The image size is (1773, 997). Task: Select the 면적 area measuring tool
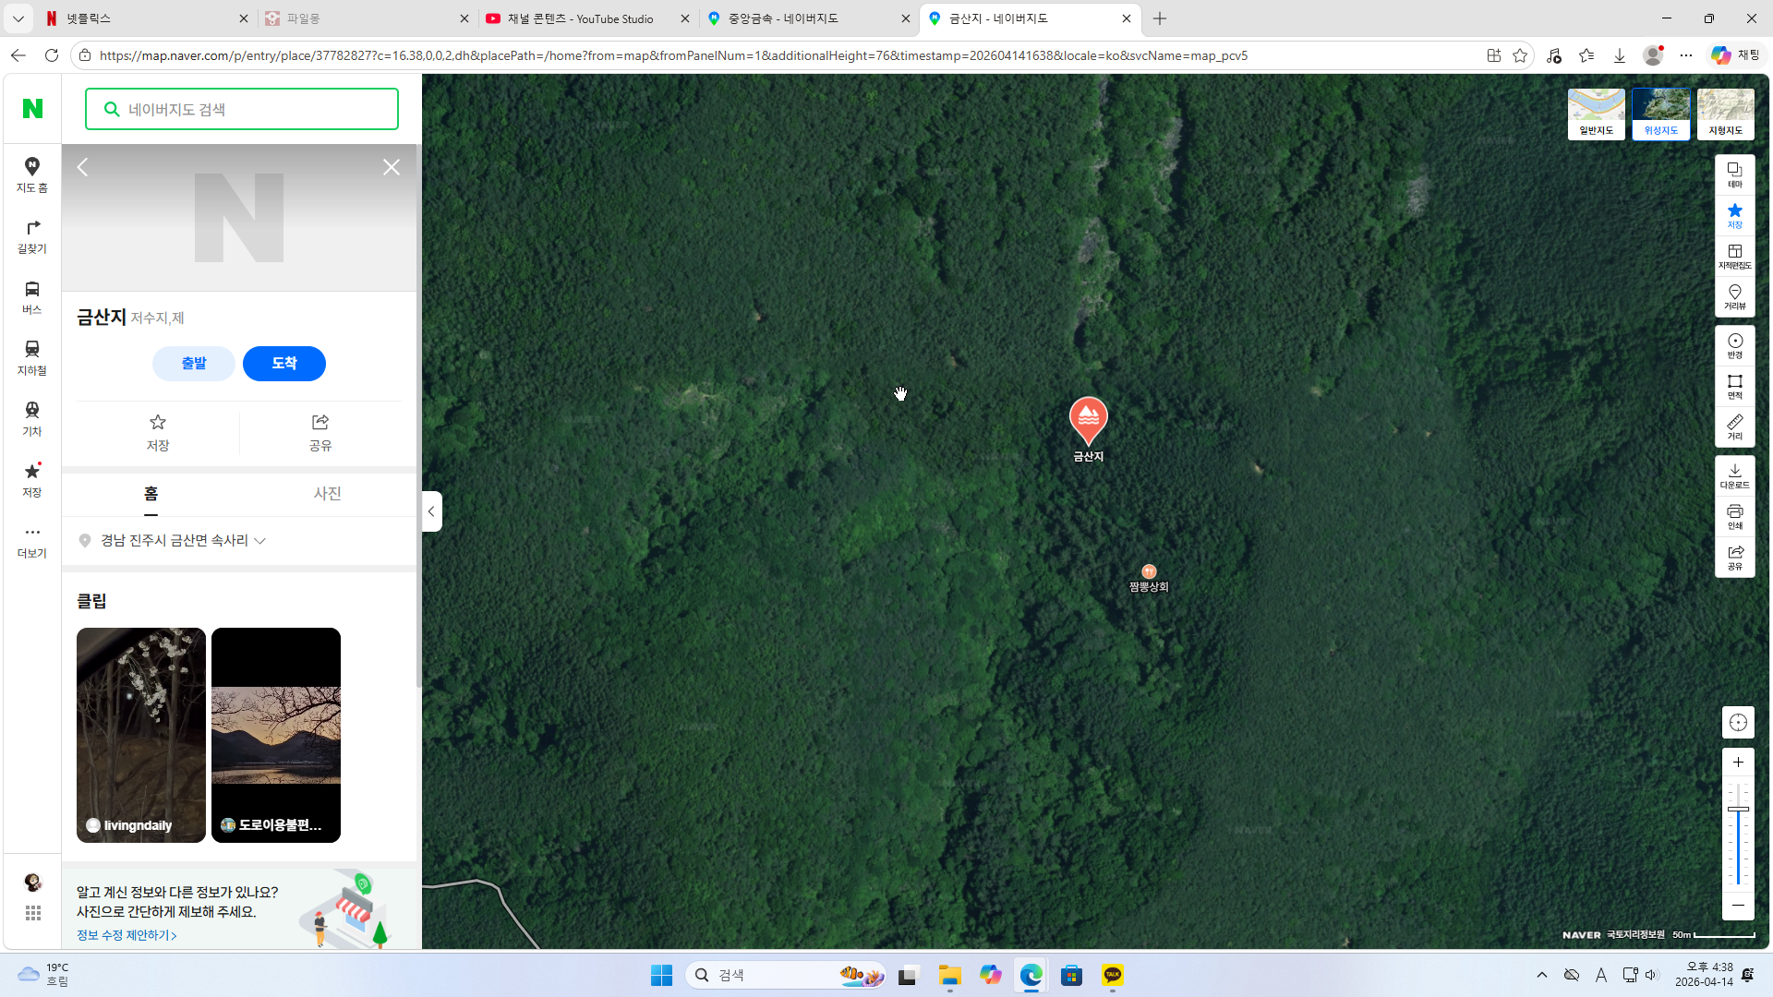pos(1735,386)
